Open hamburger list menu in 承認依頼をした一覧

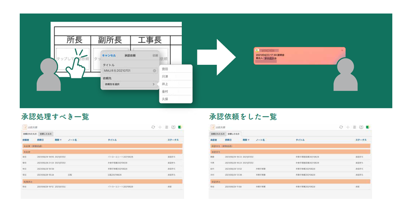(355, 127)
